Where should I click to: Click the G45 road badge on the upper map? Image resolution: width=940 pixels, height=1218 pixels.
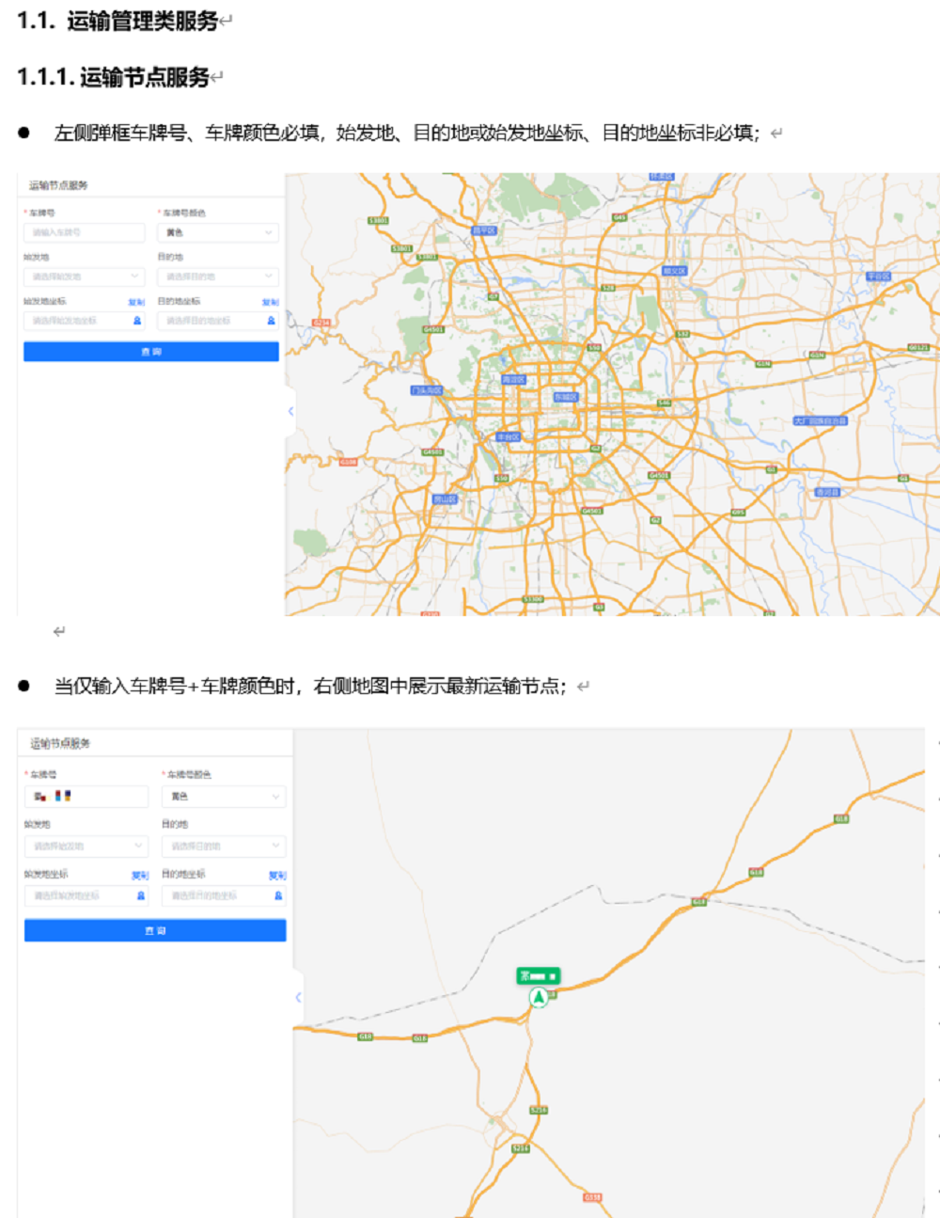[619, 216]
